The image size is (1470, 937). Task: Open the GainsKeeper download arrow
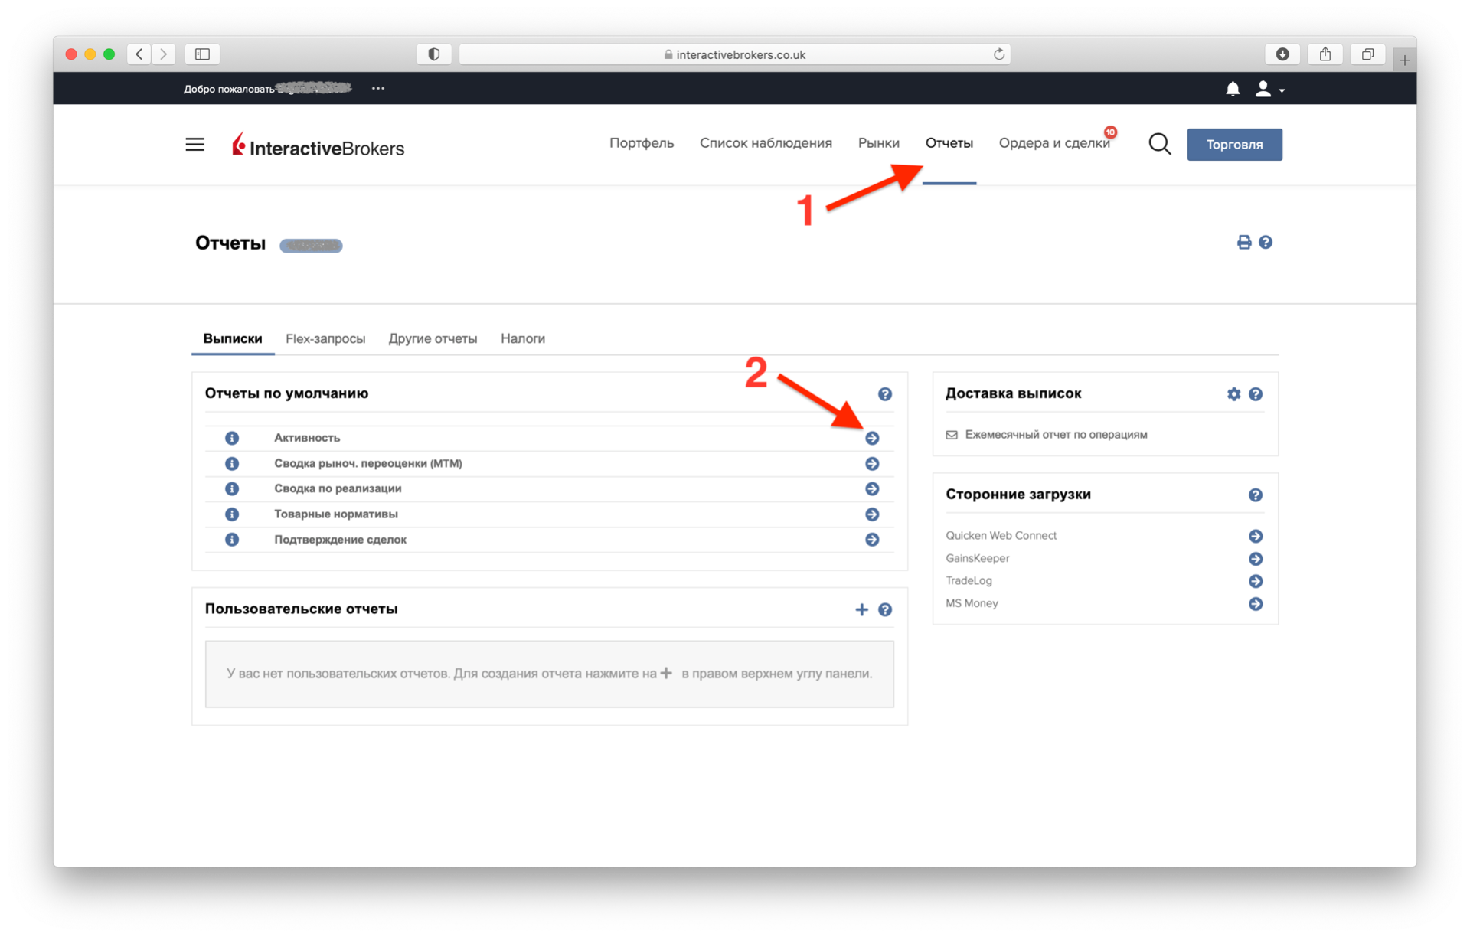coord(1255,559)
